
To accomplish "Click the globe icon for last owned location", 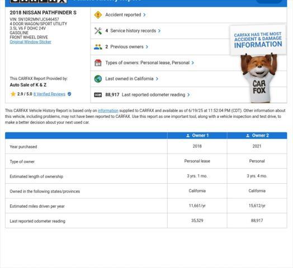I will (x=98, y=79).
